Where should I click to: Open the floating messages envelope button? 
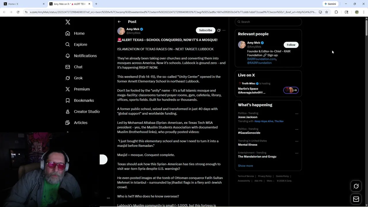(356, 199)
